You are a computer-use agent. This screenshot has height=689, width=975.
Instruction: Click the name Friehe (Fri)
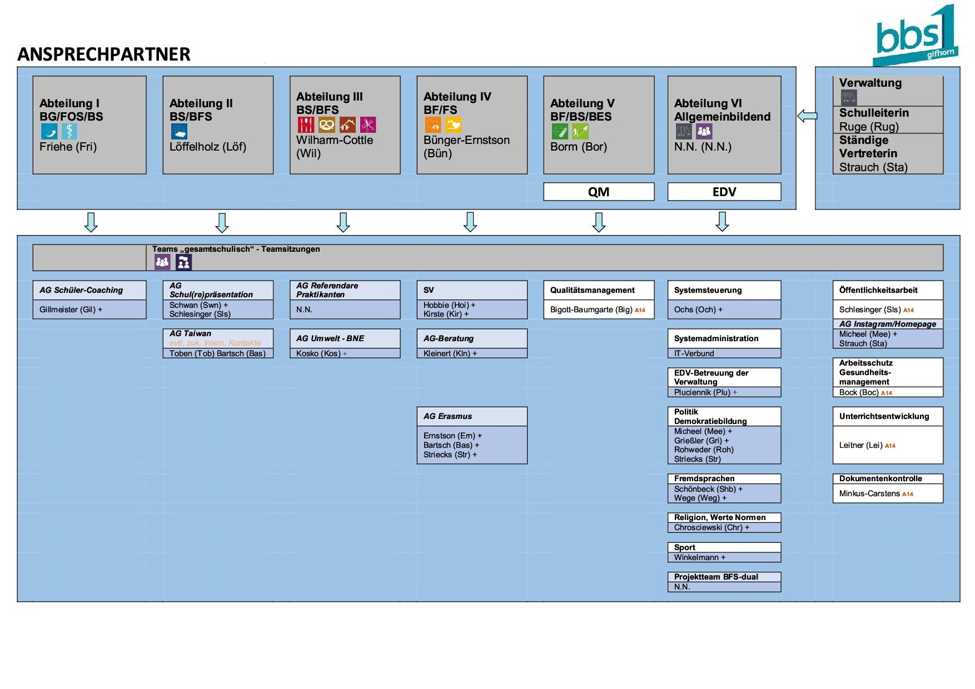tap(68, 147)
